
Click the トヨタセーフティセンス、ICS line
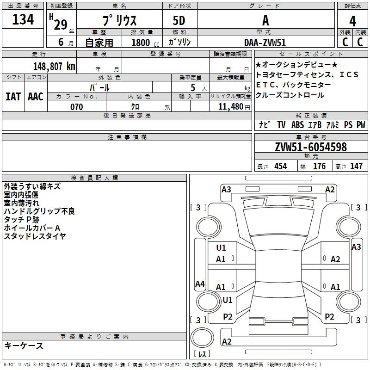tap(307, 75)
